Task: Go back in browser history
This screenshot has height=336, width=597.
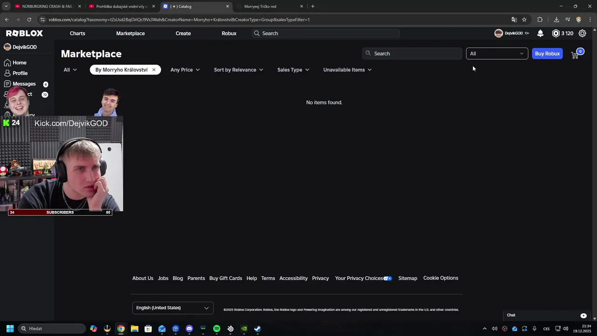Action: point(7,20)
